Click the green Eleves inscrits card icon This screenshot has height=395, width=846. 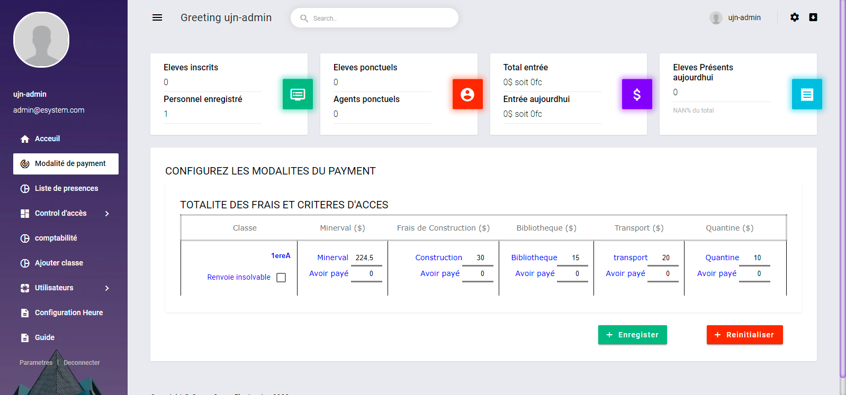pyautogui.click(x=298, y=94)
